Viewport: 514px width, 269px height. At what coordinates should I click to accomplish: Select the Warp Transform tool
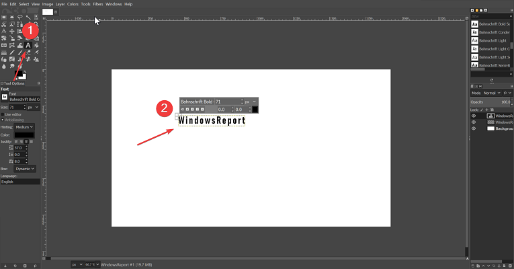tap(20, 45)
